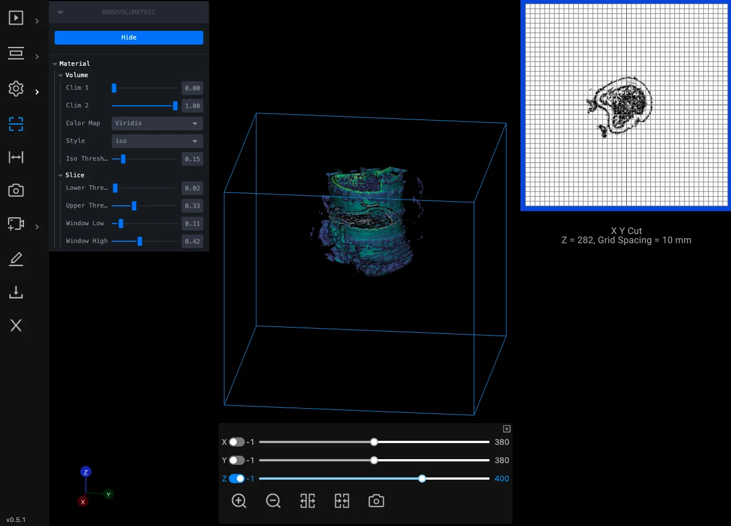731x526 pixels.
Task: Collapse the NRRDVOLUMETRIC panel header arrow
Action: pyautogui.click(x=60, y=12)
